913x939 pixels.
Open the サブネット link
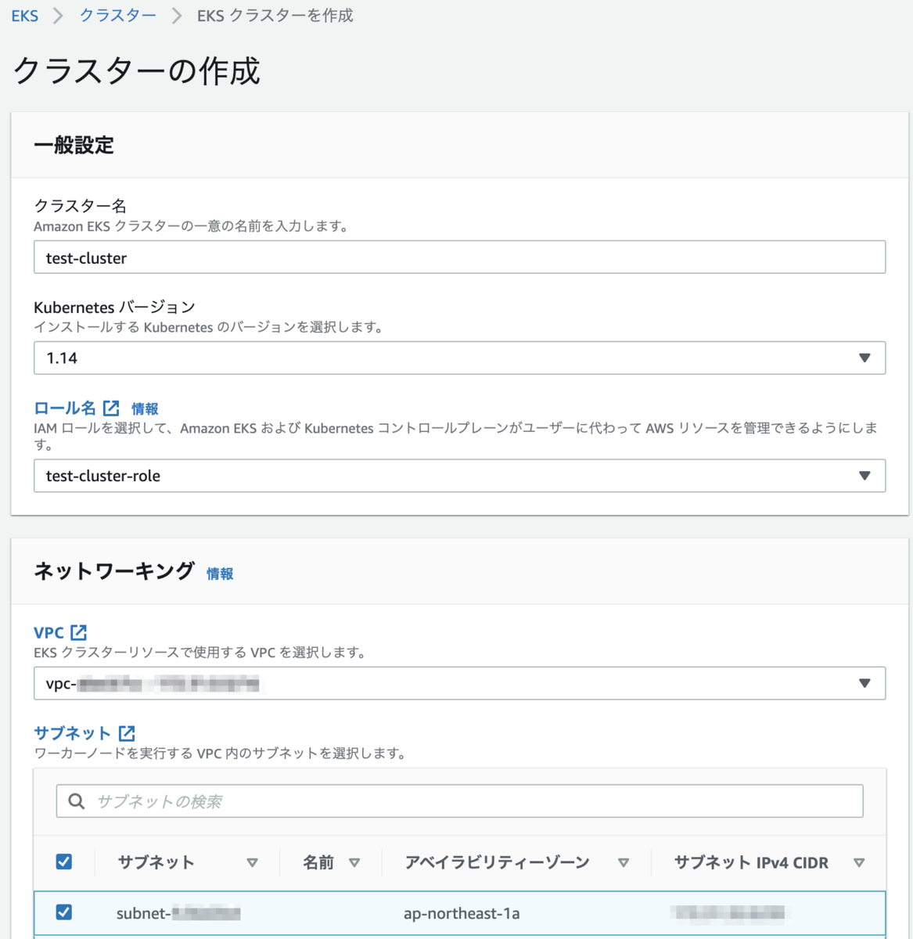(x=72, y=733)
